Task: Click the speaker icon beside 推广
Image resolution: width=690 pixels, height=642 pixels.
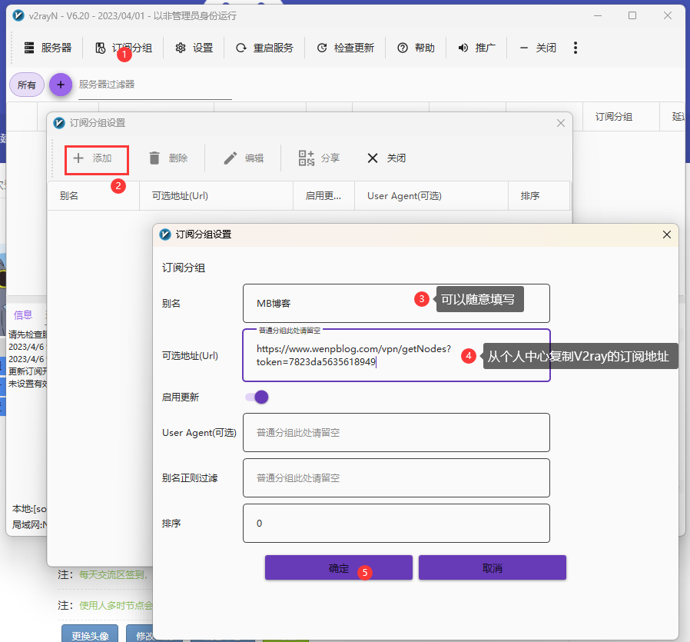Action: click(x=463, y=48)
